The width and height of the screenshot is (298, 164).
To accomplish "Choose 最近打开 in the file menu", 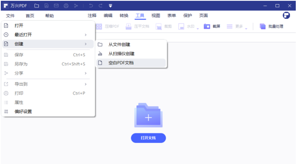I will coord(48,35).
